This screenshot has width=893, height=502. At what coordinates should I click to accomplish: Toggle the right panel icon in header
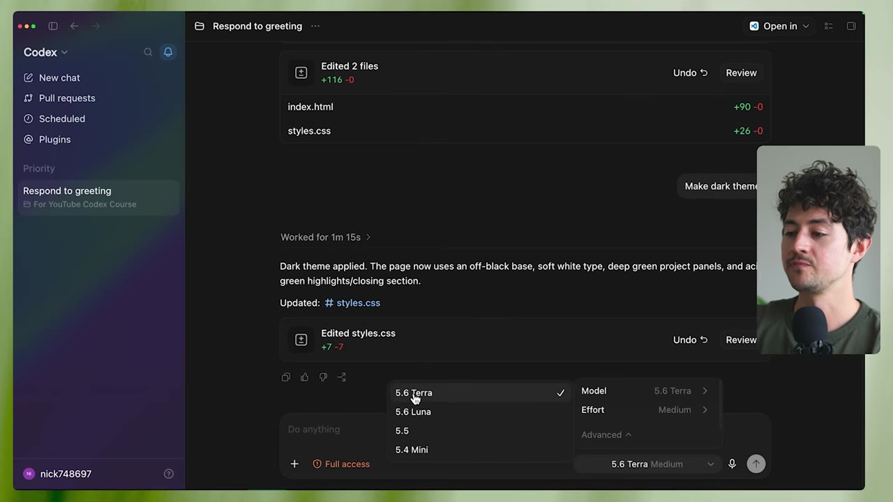coord(851,26)
